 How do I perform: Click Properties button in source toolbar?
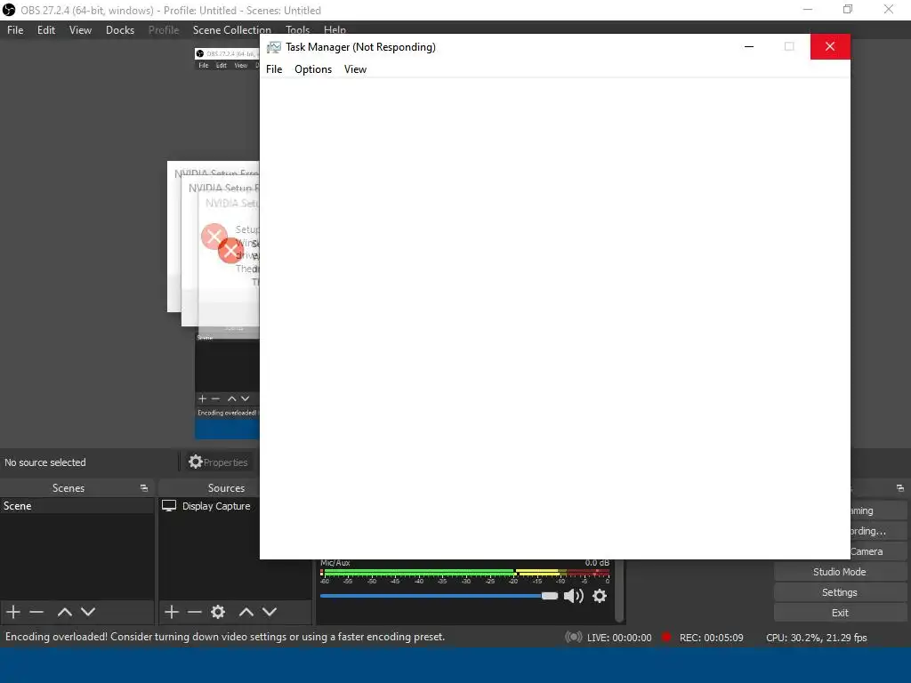(218, 462)
